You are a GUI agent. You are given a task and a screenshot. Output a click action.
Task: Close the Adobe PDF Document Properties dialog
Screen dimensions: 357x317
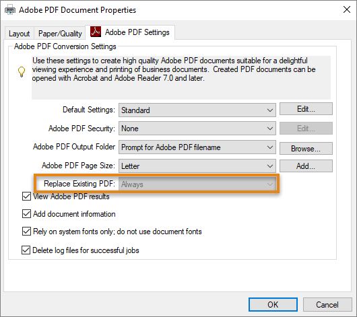pyautogui.click(x=347, y=9)
